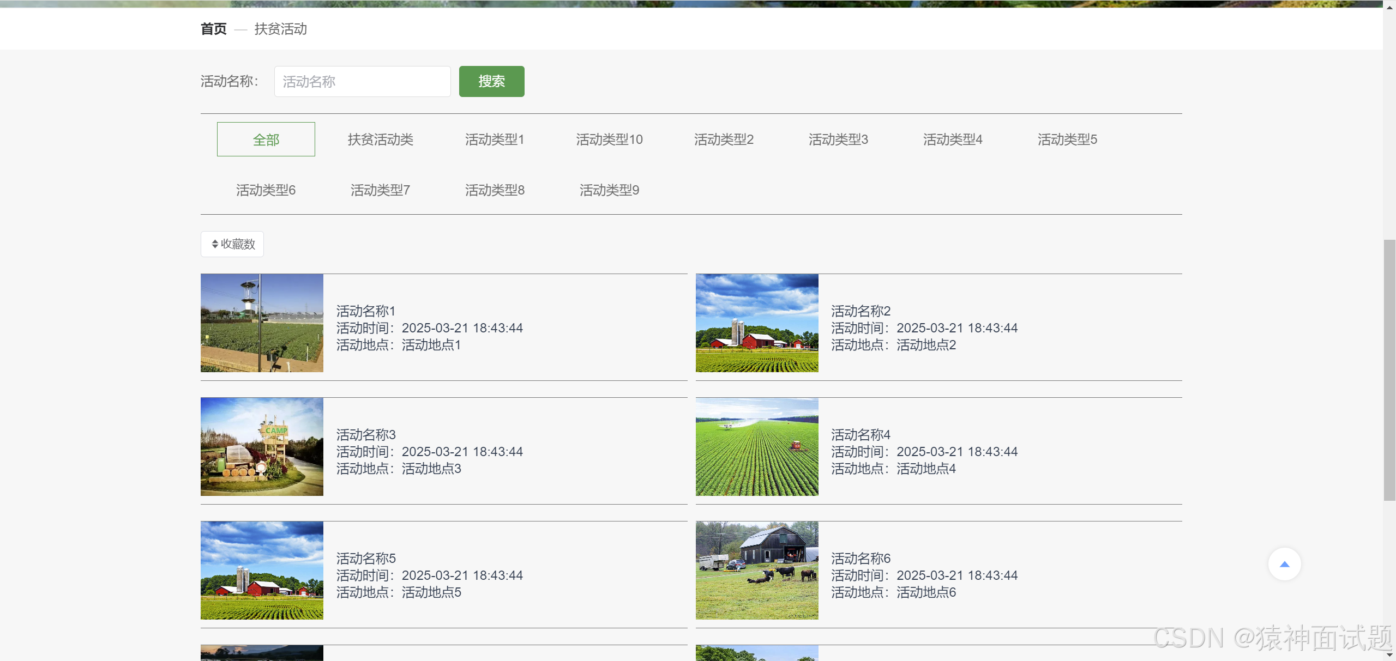The image size is (1396, 661).
Task: Click the back-to-top arrow button
Action: pyautogui.click(x=1284, y=564)
